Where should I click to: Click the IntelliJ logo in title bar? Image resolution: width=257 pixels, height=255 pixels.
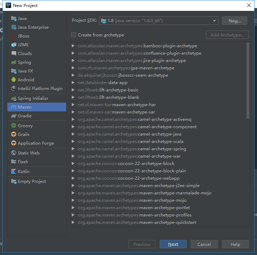click(8, 5)
